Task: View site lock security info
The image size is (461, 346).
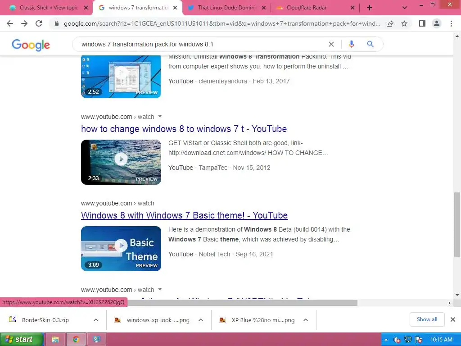Action: pyautogui.click(x=56, y=23)
